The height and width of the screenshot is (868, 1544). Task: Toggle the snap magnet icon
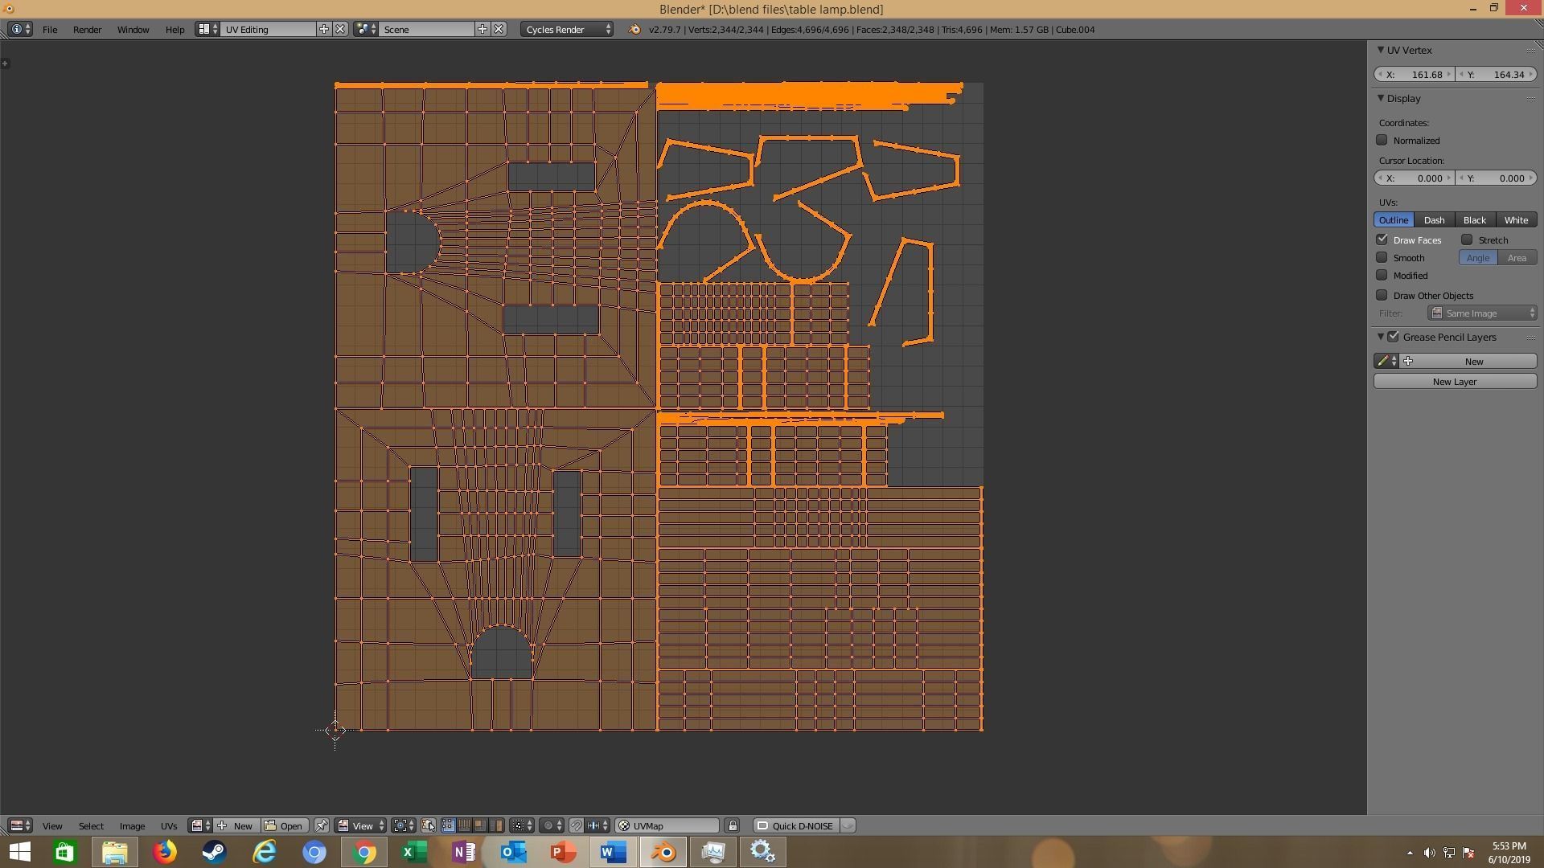click(x=577, y=825)
